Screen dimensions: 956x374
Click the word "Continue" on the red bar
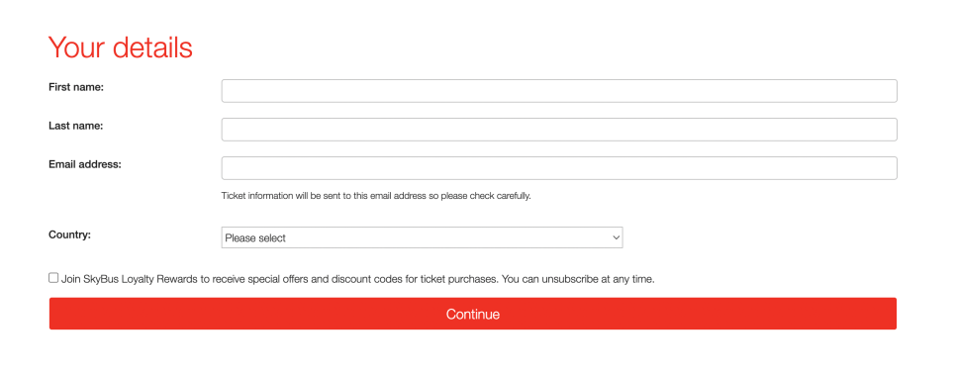[473, 315]
